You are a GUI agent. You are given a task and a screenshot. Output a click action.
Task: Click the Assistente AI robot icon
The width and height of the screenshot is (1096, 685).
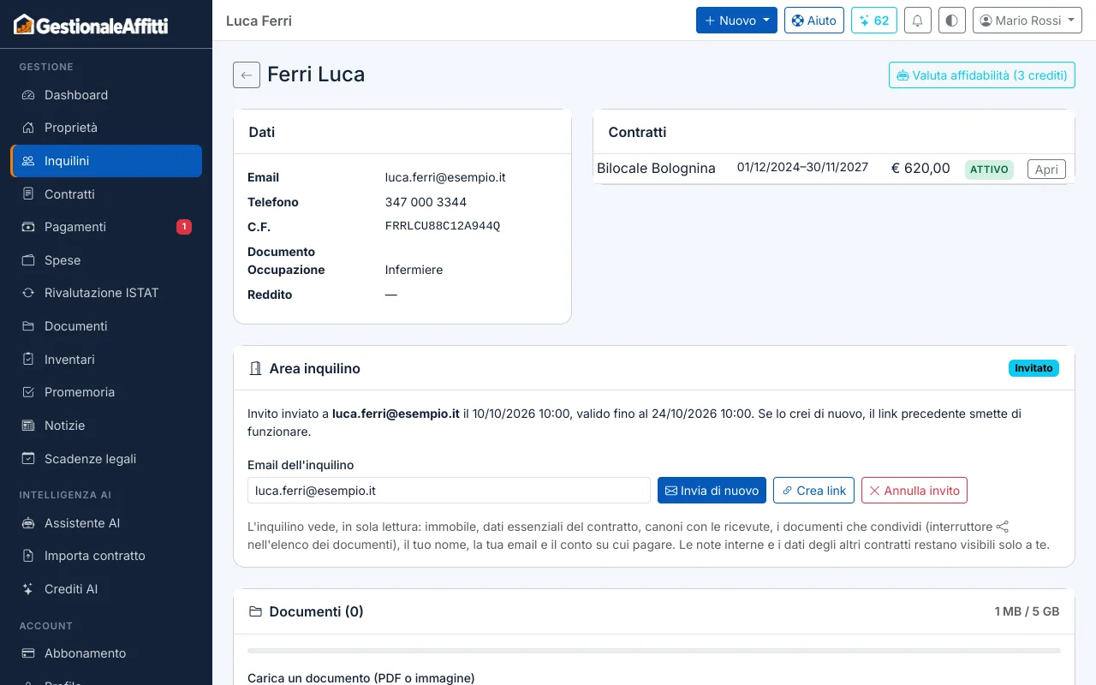click(28, 523)
